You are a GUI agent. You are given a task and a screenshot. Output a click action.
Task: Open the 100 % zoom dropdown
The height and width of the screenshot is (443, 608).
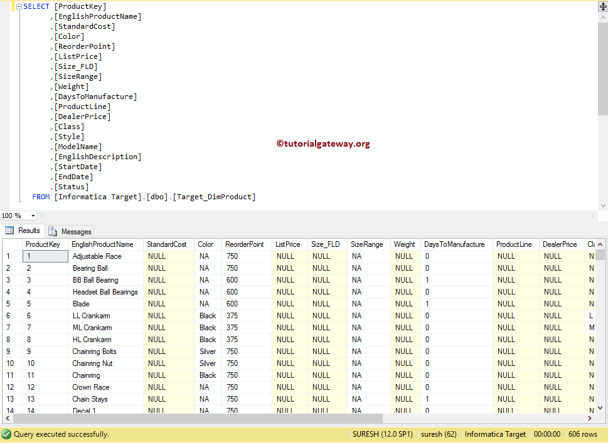click(33, 216)
